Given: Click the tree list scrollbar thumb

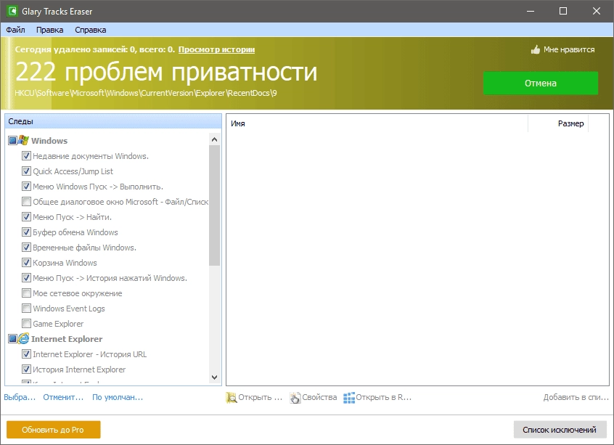Looking at the screenshot, I should (214, 205).
